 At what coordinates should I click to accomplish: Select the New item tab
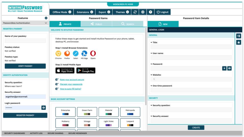click(x=163, y=24)
